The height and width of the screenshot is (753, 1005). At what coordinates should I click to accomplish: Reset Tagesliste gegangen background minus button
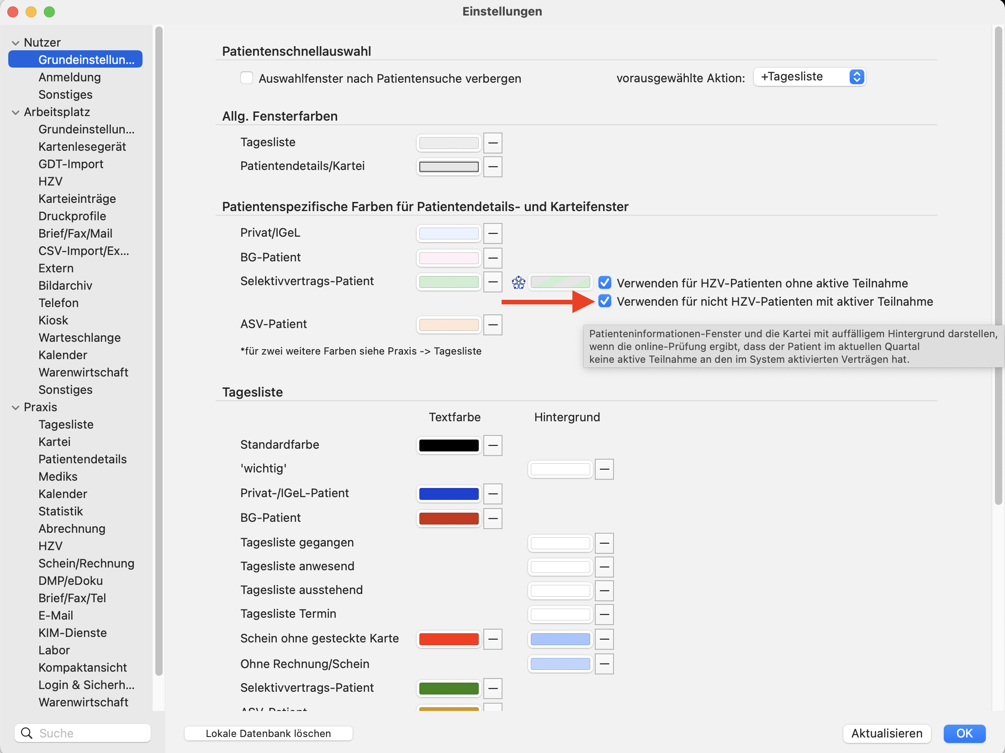click(x=604, y=543)
